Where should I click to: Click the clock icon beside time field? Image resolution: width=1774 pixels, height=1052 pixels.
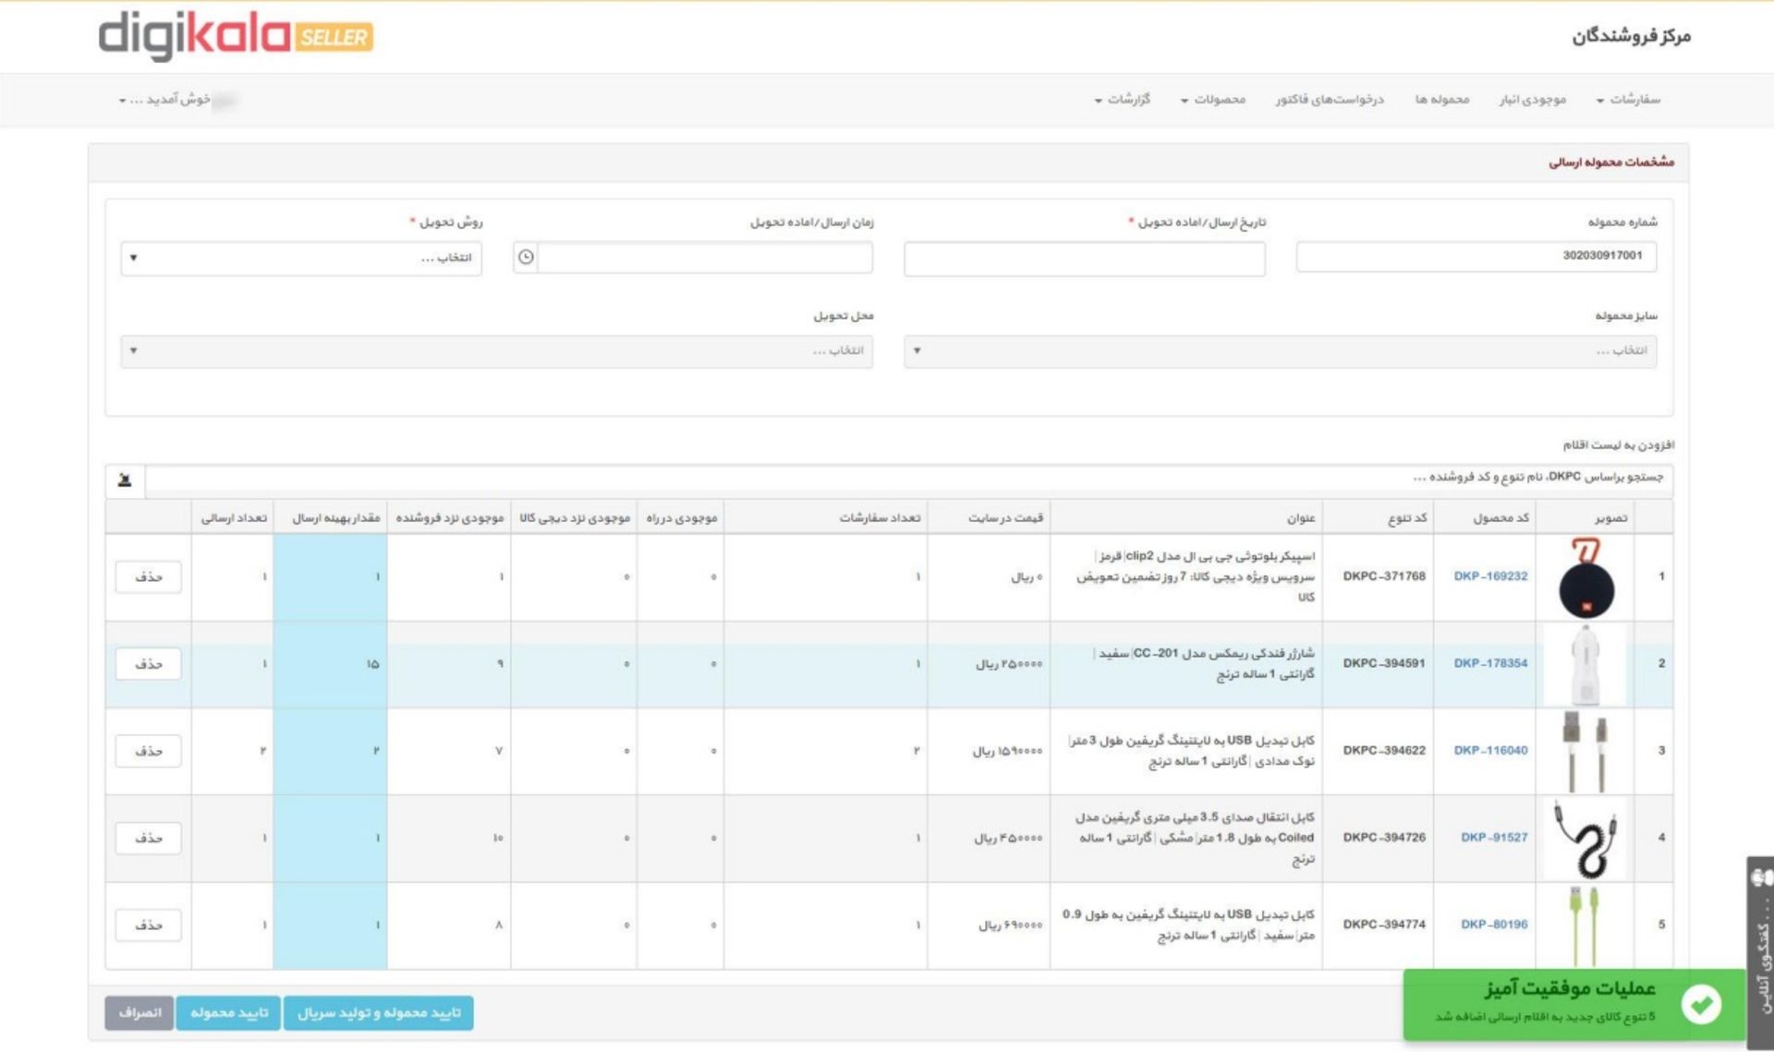(526, 257)
